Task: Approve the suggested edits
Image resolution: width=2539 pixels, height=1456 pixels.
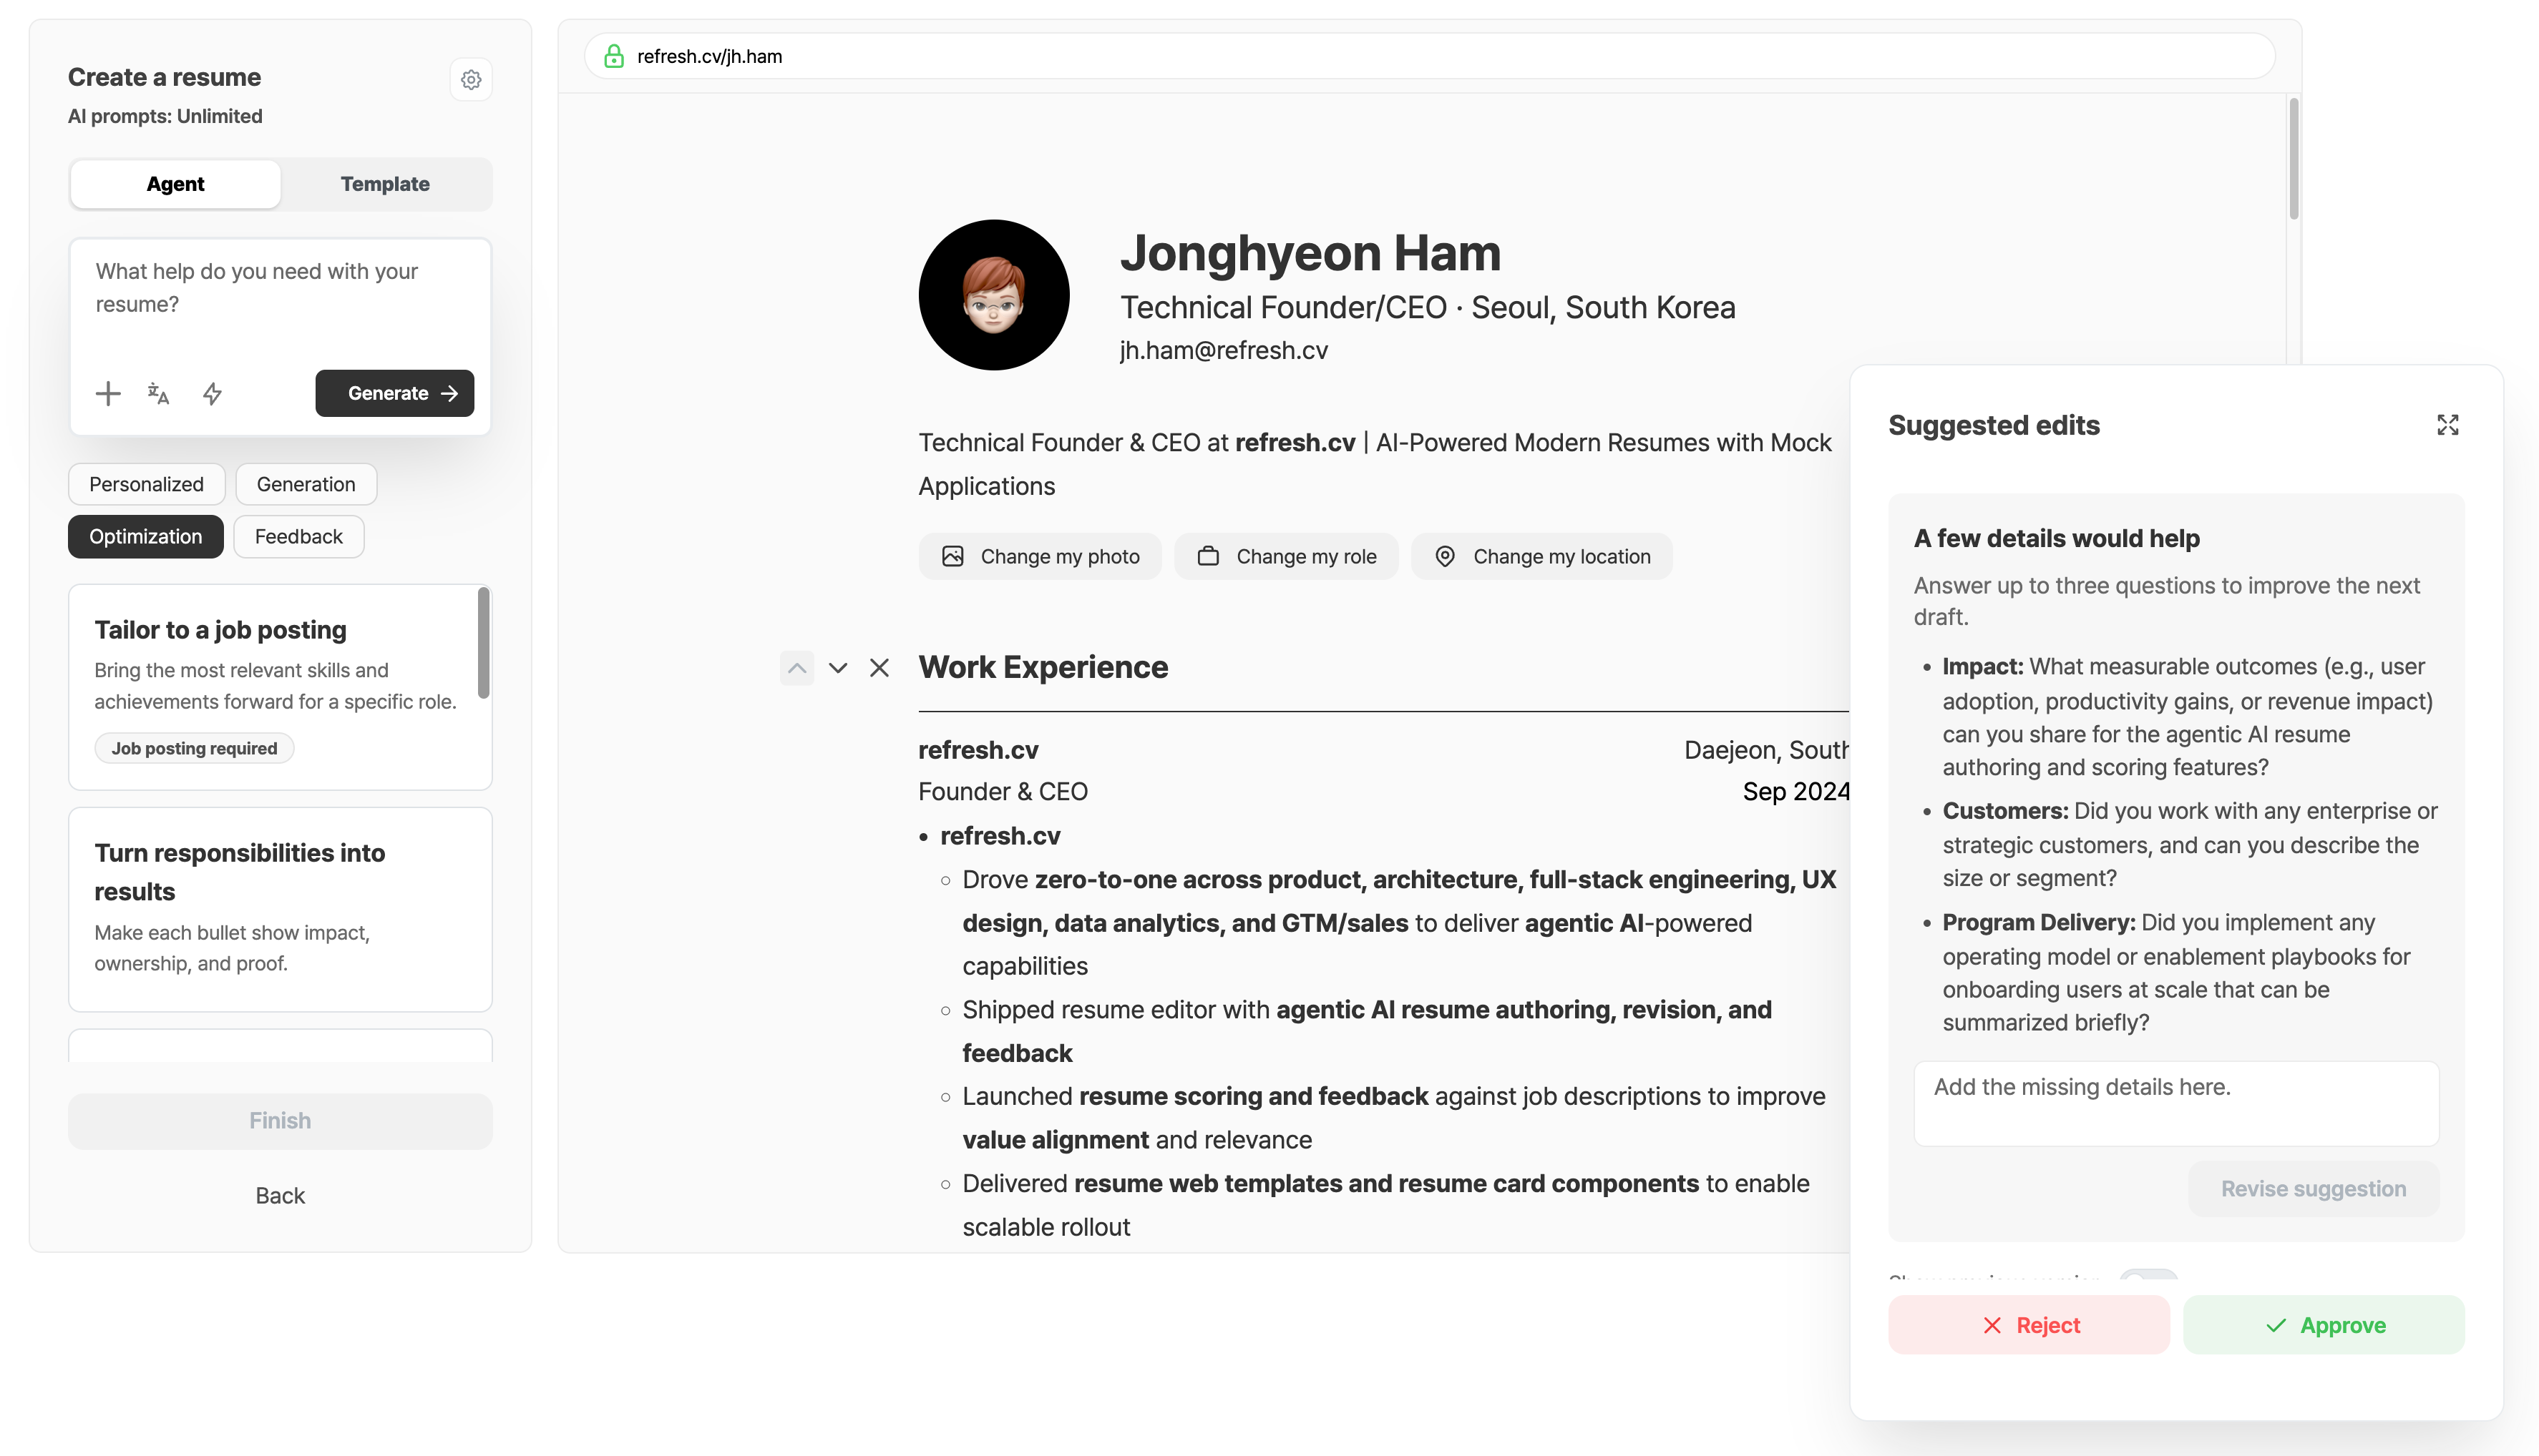Action: point(2324,1325)
